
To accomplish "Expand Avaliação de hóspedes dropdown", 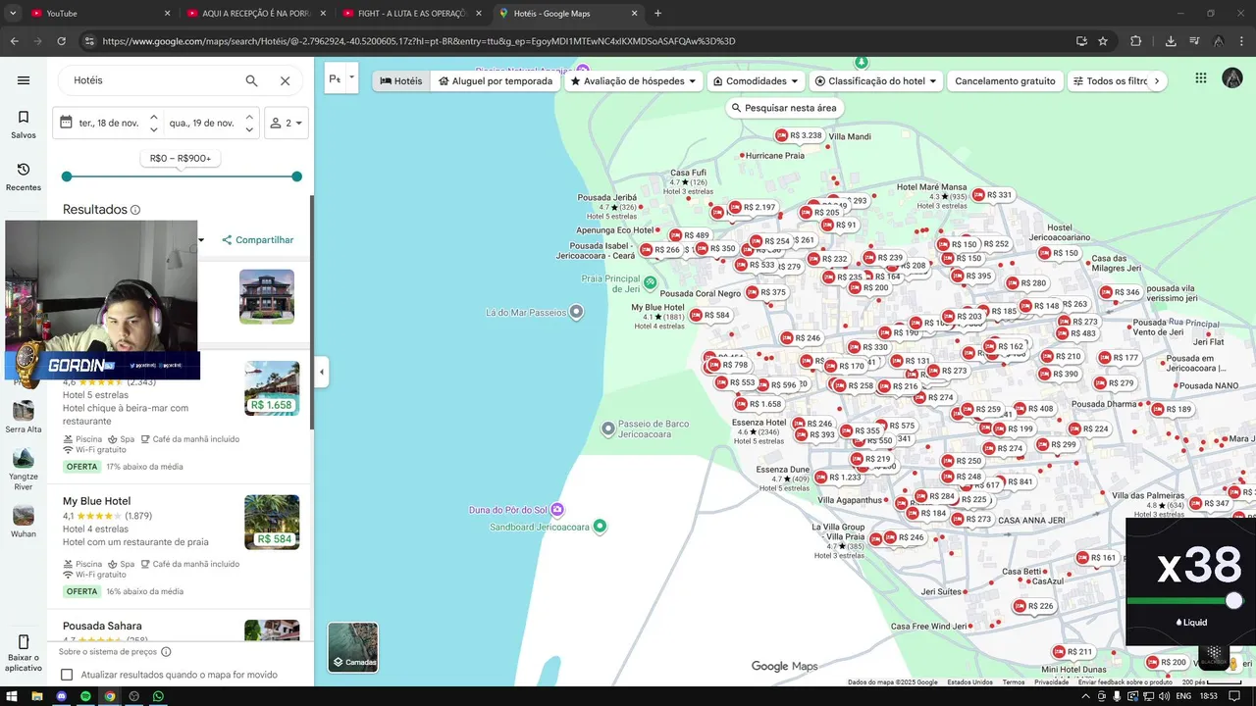I will pyautogui.click(x=634, y=81).
